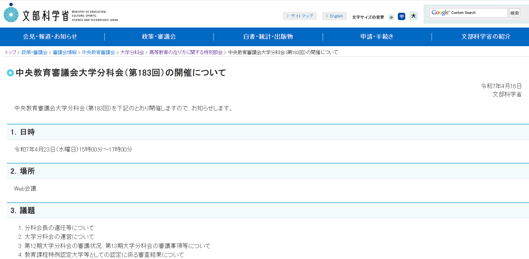Open 審議会情報 breadcrumb link
The height and width of the screenshot is (259, 529).
pos(65,52)
